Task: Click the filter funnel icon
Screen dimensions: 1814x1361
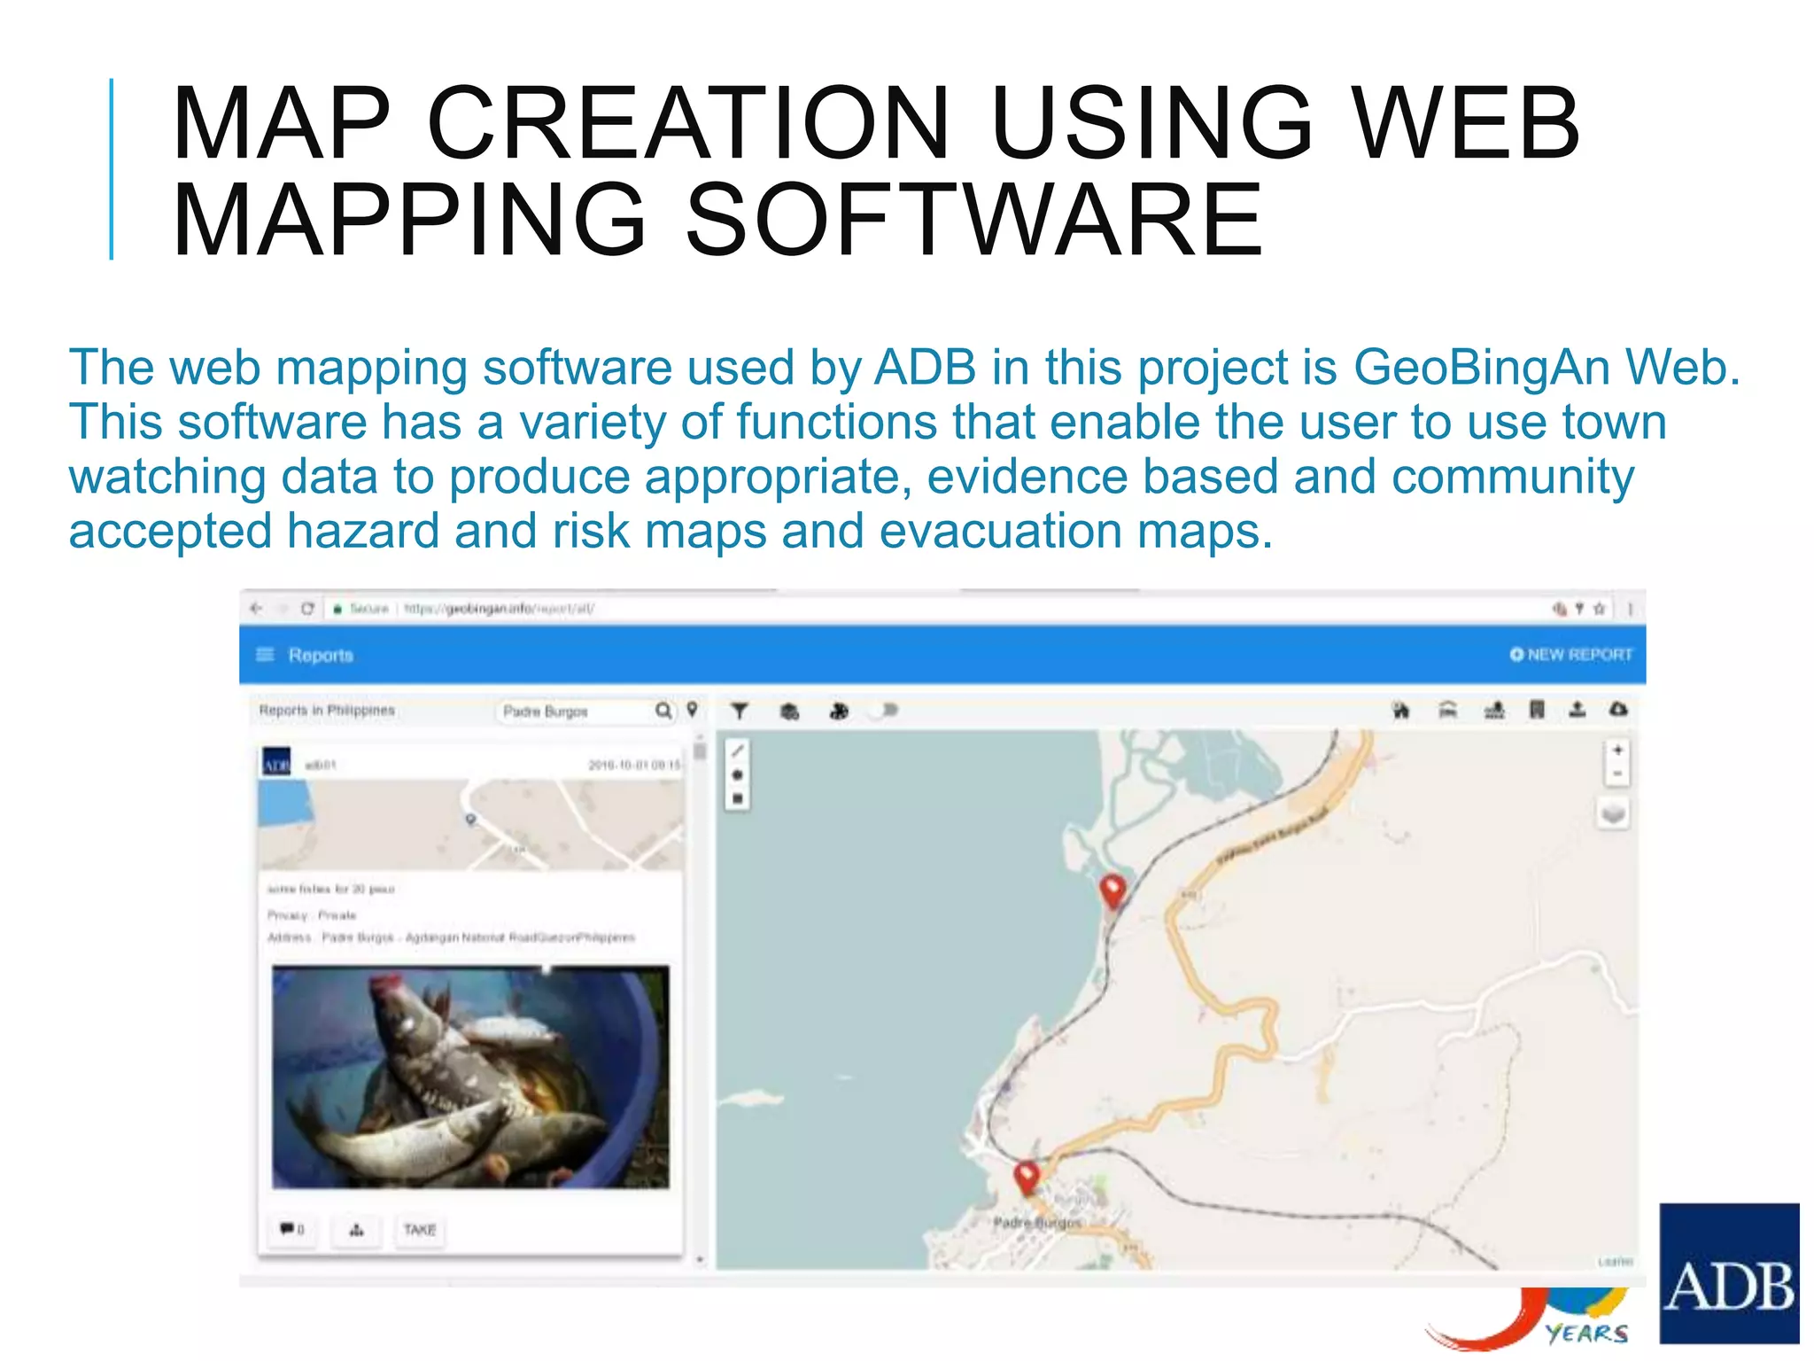Action: (x=740, y=711)
